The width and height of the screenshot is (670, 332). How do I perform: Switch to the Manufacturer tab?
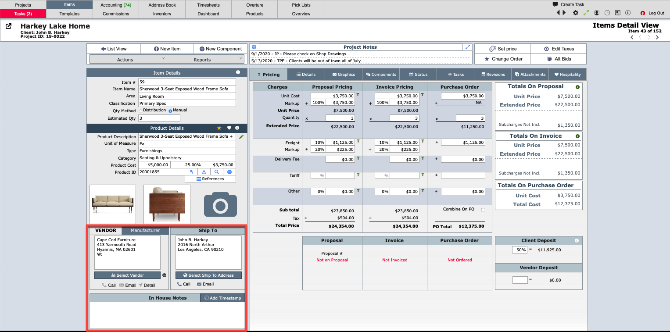(145, 230)
